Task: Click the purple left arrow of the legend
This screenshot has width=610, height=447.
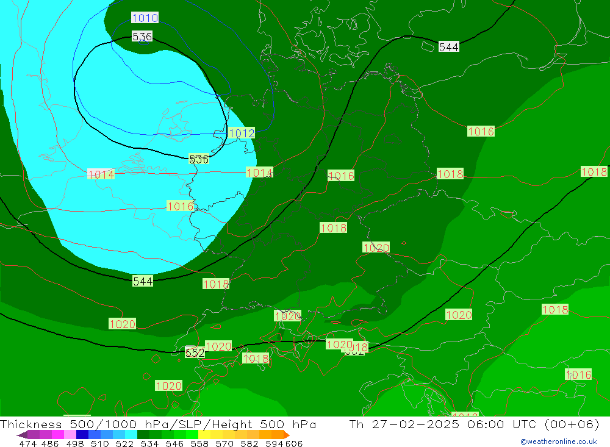Action: [22, 435]
